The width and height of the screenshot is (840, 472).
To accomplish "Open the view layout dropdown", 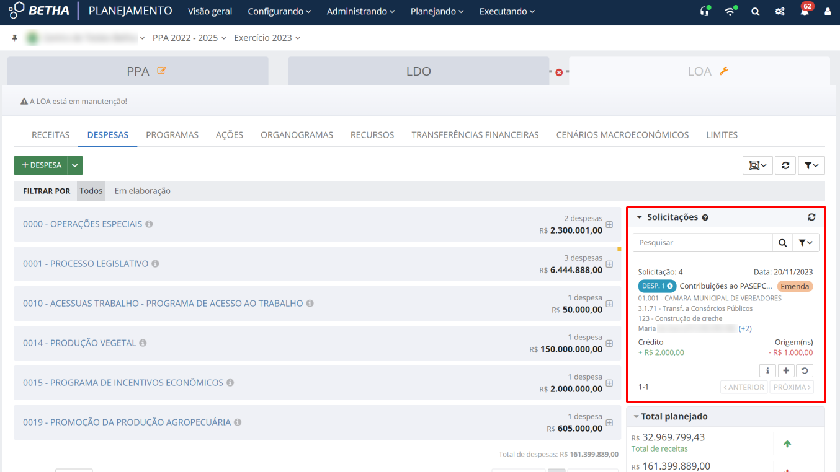I will tap(757, 165).
